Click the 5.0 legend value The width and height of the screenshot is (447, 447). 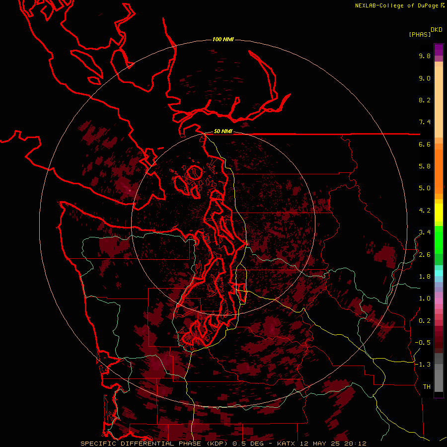(425, 188)
